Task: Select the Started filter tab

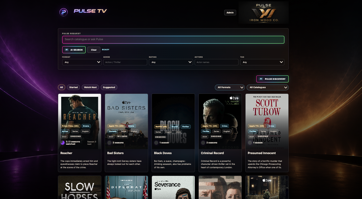Action: (x=73, y=87)
